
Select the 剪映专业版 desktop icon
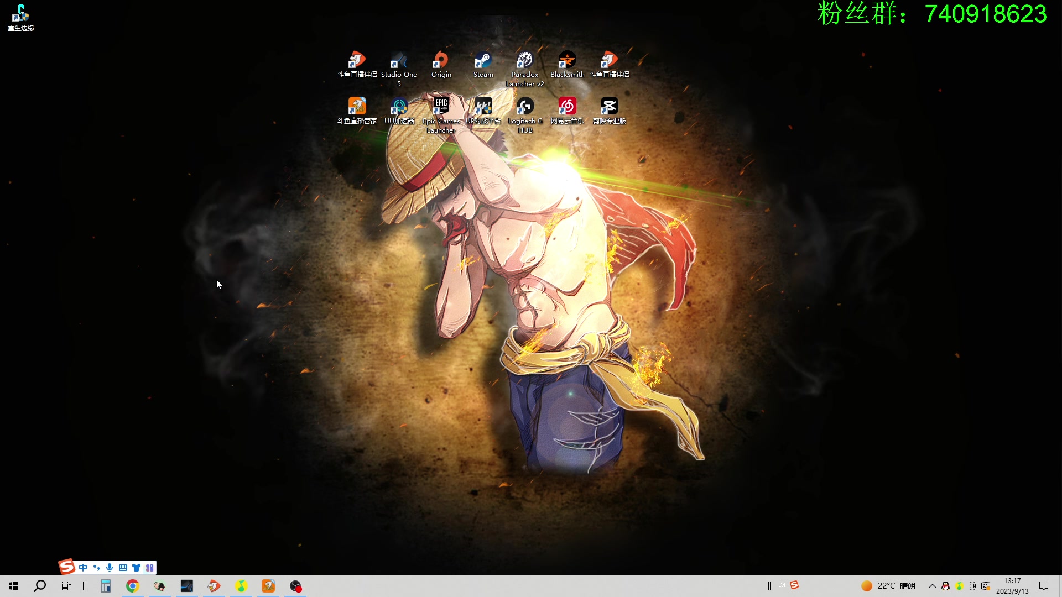click(x=609, y=111)
